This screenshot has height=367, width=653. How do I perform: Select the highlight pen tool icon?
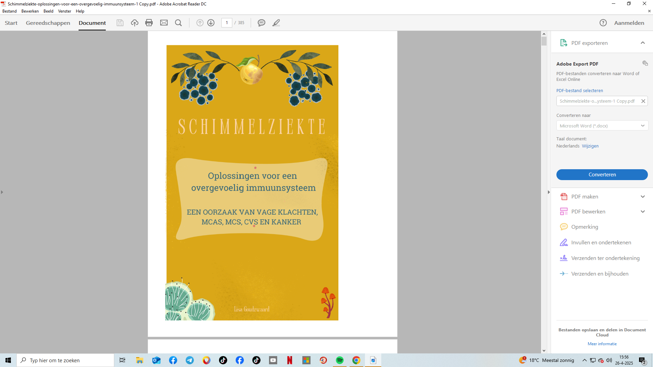point(276,23)
